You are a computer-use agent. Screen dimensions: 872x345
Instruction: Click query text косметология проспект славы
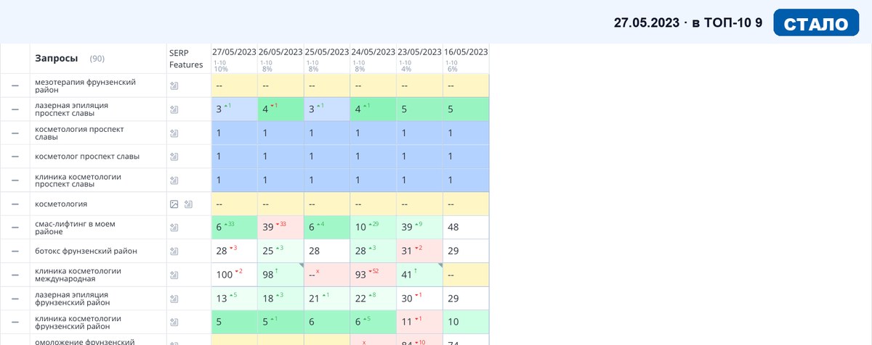(x=79, y=133)
